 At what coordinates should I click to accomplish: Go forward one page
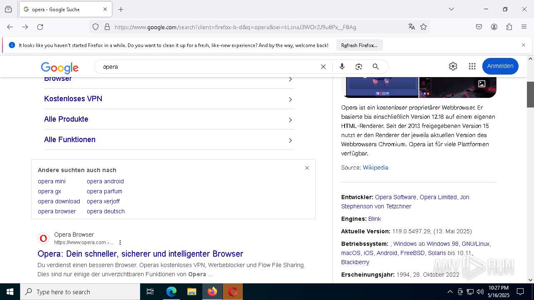coord(25,27)
